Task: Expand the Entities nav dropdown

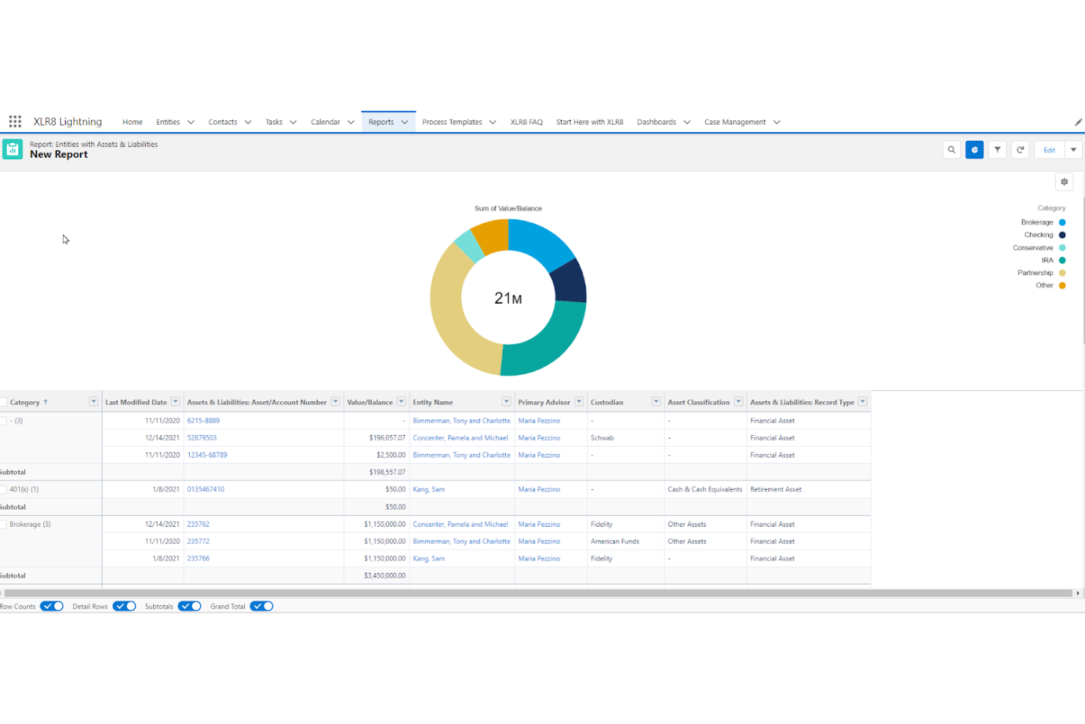Action: click(x=191, y=123)
